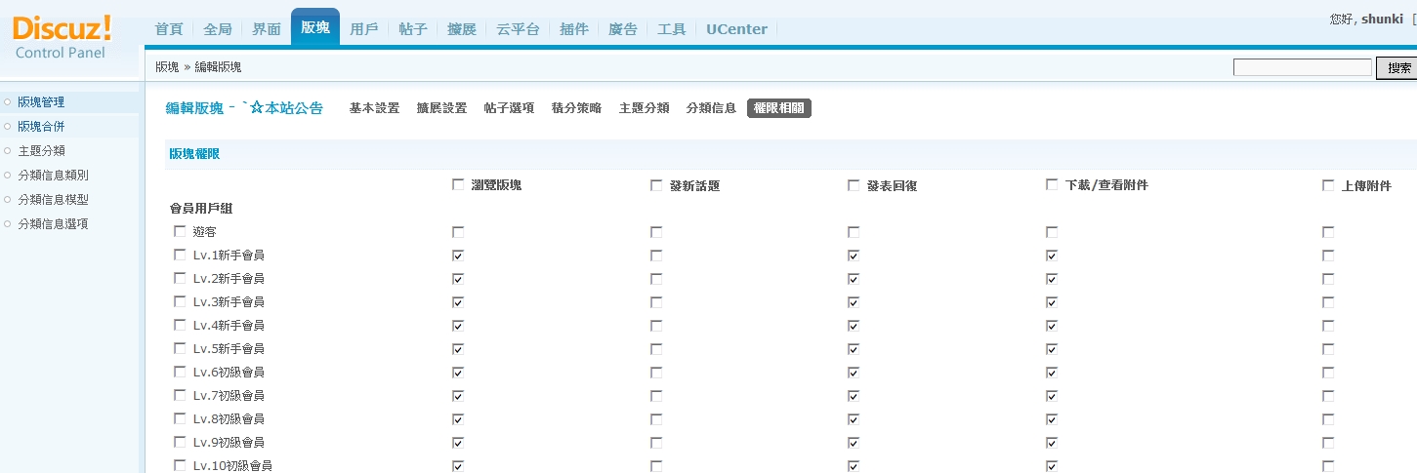The height and width of the screenshot is (473, 1417).
Task: Uncheck 瀏覽版塊 for Lv.5新手會員
Action: pos(458,349)
